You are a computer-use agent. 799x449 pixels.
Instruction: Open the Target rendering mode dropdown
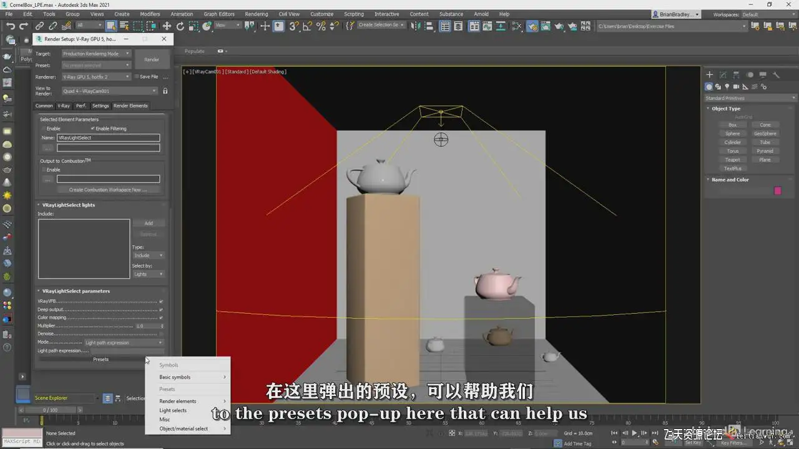pyautogui.click(x=97, y=54)
